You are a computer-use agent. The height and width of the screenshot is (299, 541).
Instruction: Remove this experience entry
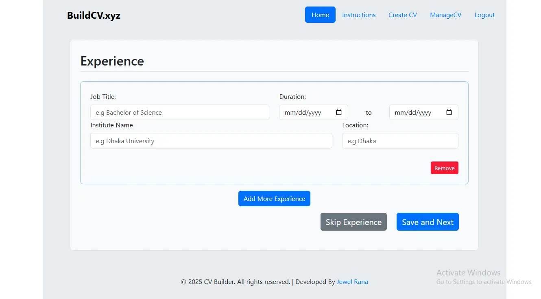click(444, 168)
